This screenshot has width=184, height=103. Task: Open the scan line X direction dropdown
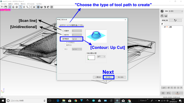[77, 31]
